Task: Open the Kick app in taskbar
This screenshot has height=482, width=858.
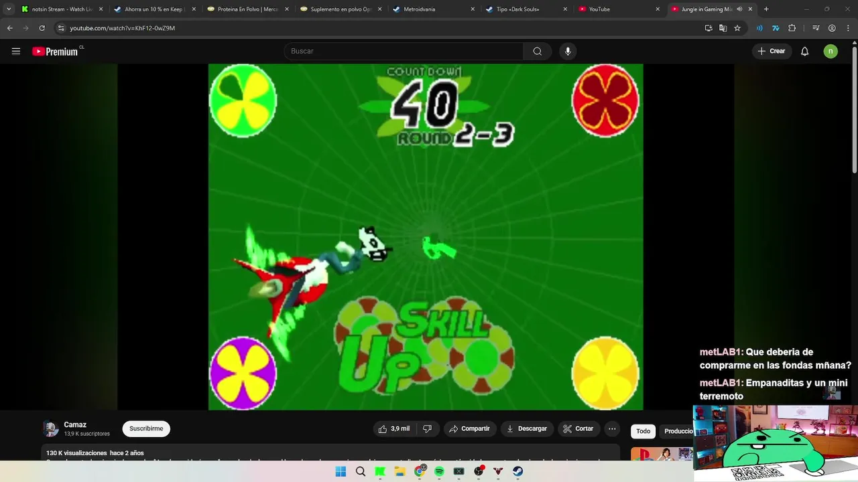Action: tap(380, 471)
